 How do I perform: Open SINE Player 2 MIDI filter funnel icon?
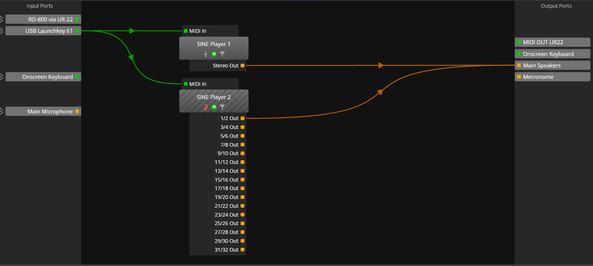coord(222,107)
